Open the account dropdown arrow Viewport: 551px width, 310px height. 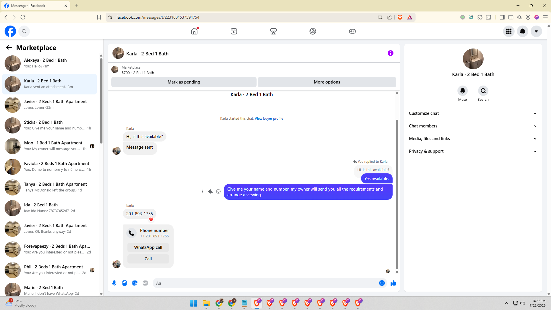coord(536,31)
